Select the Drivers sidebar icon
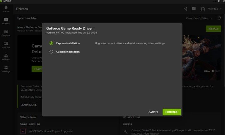The image size is (225, 135). [6, 19]
